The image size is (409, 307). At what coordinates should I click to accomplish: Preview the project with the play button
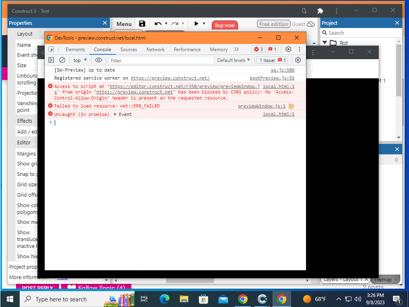(x=197, y=24)
